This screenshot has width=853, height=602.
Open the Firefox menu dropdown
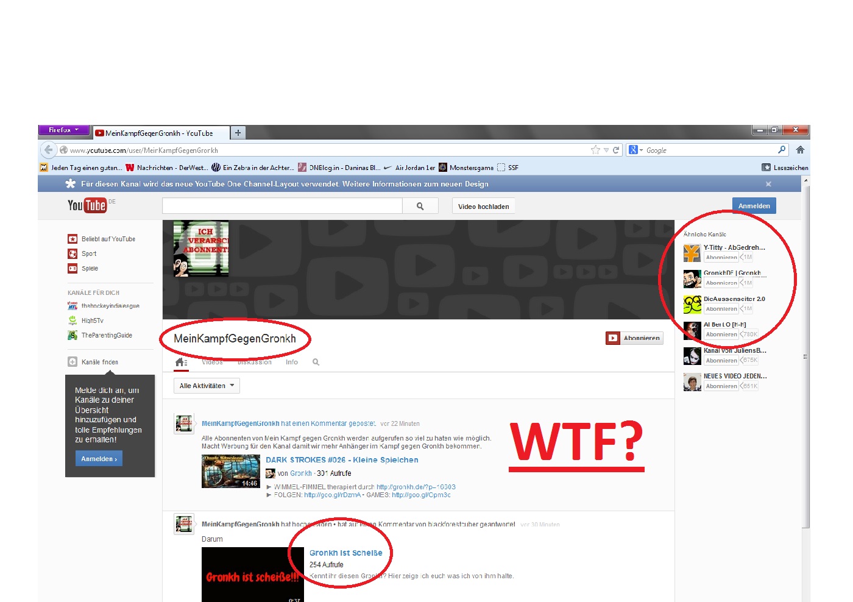pos(64,130)
